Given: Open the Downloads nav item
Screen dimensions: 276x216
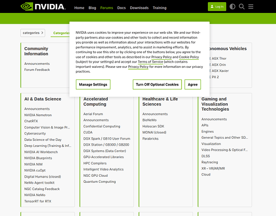Looking at the screenshot, I should 139,8.
